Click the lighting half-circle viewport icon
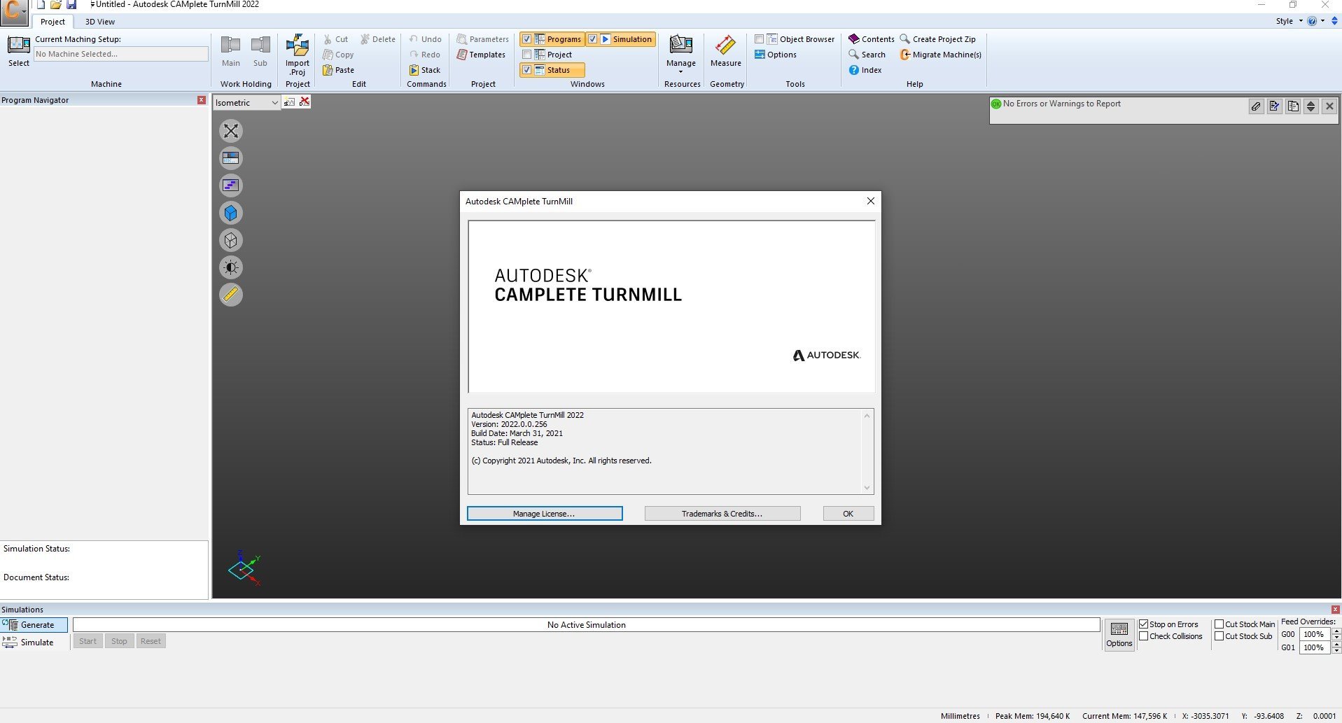Image resolution: width=1342 pixels, height=723 pixels. tap(231, 267)
